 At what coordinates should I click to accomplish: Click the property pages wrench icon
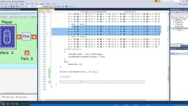[177, 54]
